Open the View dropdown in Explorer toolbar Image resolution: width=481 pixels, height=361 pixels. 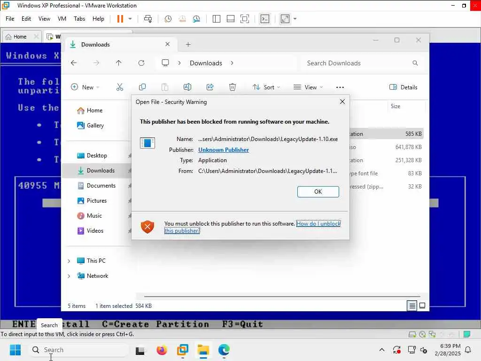(308, 87)
